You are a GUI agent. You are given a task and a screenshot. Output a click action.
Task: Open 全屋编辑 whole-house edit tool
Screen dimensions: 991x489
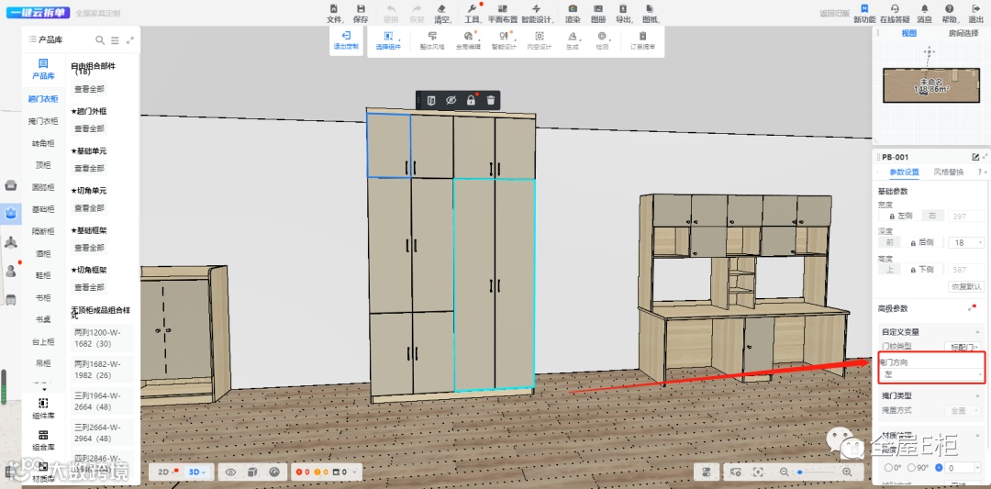[x=468, y=41]
